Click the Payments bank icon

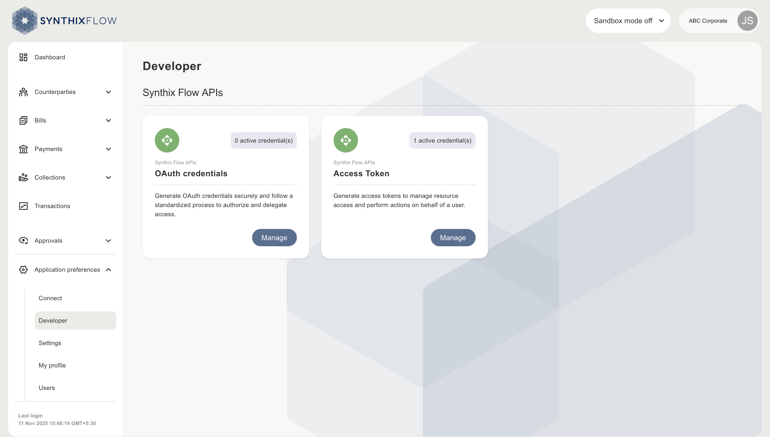click(23, 149)
